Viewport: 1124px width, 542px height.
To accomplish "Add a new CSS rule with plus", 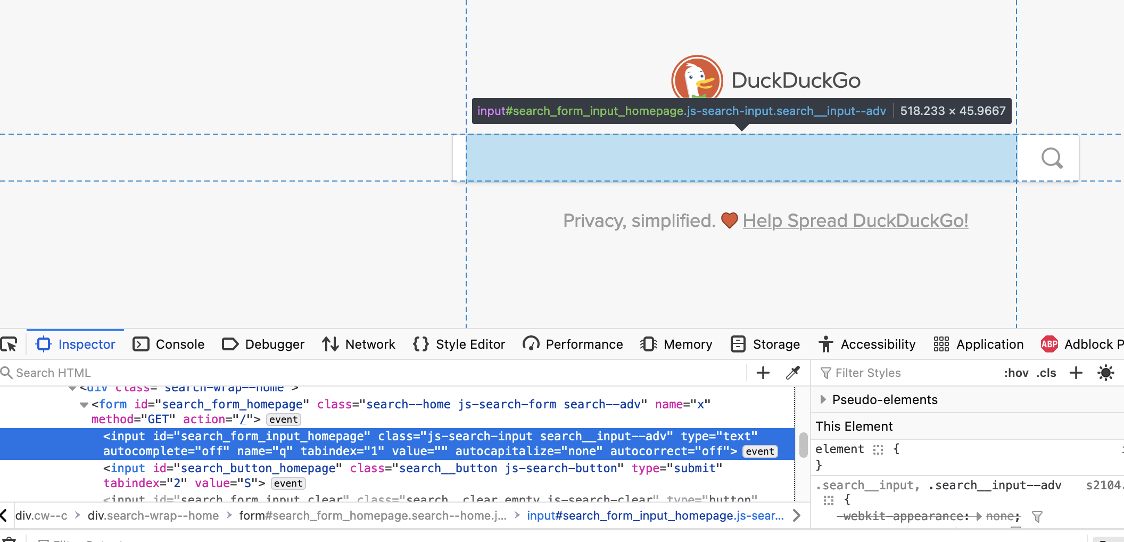I will pos(1076,373).
